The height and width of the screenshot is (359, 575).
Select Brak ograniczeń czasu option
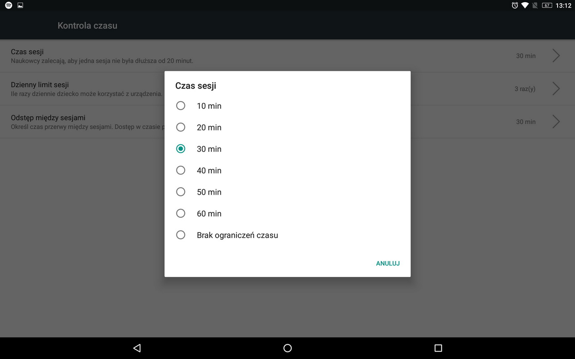pos(181,235)
